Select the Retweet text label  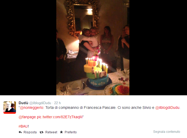click(x=51, y=132)
